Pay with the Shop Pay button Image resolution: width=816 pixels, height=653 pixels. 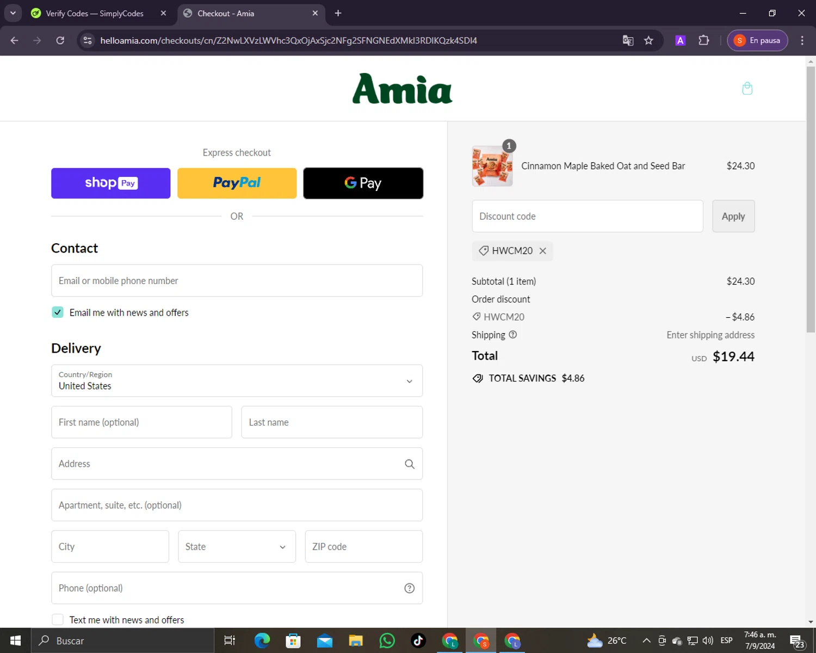(110, 183)
